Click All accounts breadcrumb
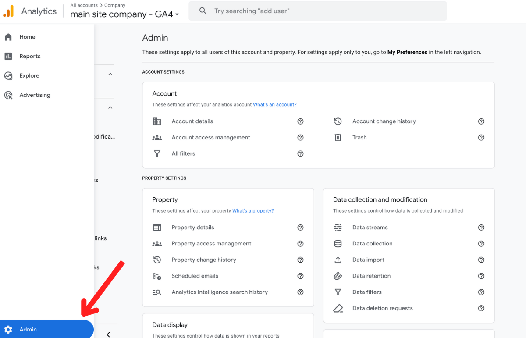 tap(84, 5)
